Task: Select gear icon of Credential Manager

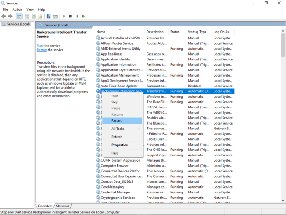Action: pyautogui.click(x=98, y=192)
